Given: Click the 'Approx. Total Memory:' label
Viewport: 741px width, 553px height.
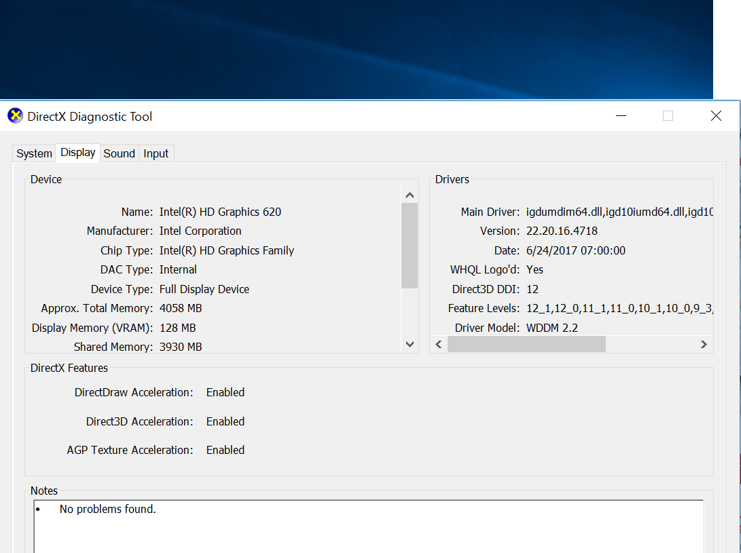Looking at the screenshot, I should pos(97,308).
